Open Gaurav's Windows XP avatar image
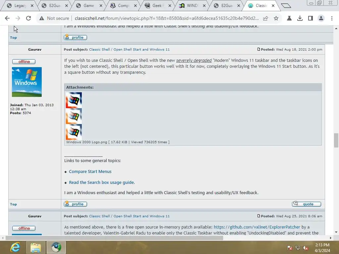Screen dimensions: 339x254 coord(27,82)
